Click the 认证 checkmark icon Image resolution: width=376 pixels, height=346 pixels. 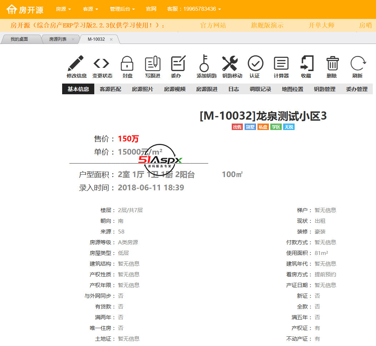pos(255,64)
